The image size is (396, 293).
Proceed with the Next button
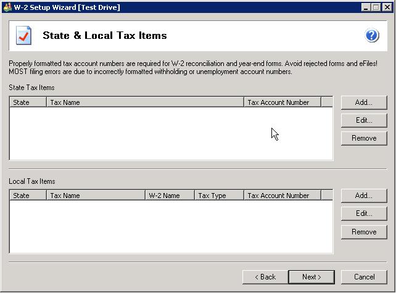coord(311,277)
